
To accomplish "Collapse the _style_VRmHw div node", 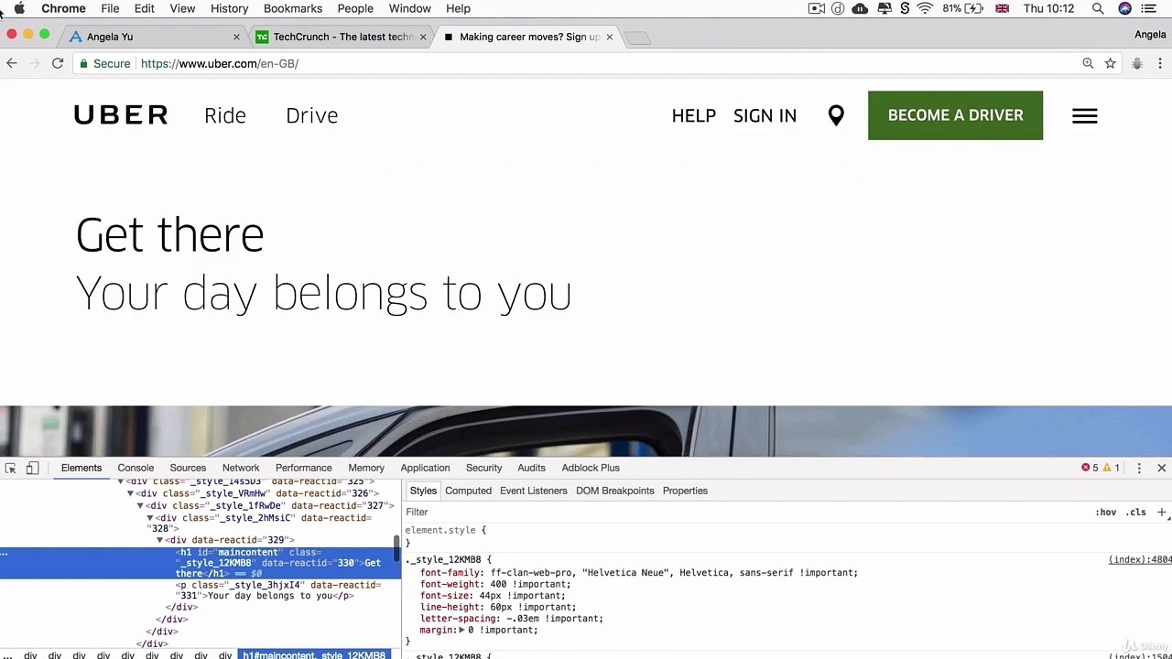I will point(130,493).
